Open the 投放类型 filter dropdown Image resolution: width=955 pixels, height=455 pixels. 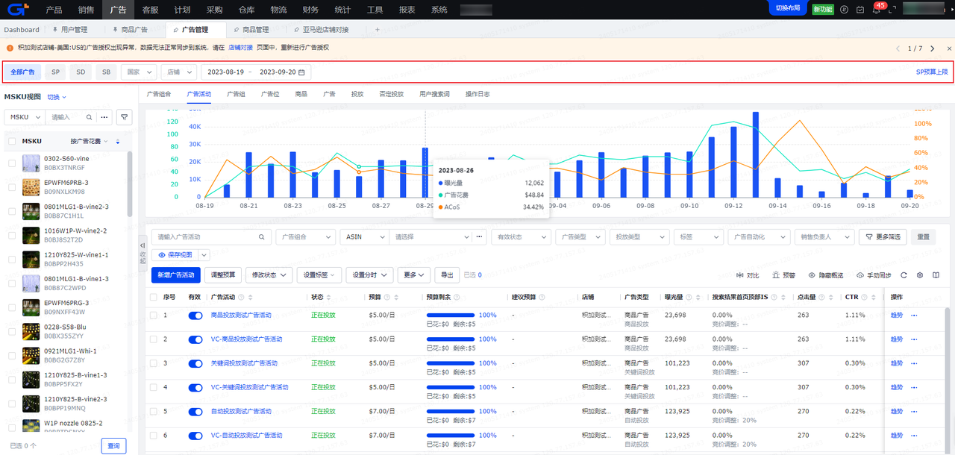[638, 236]
